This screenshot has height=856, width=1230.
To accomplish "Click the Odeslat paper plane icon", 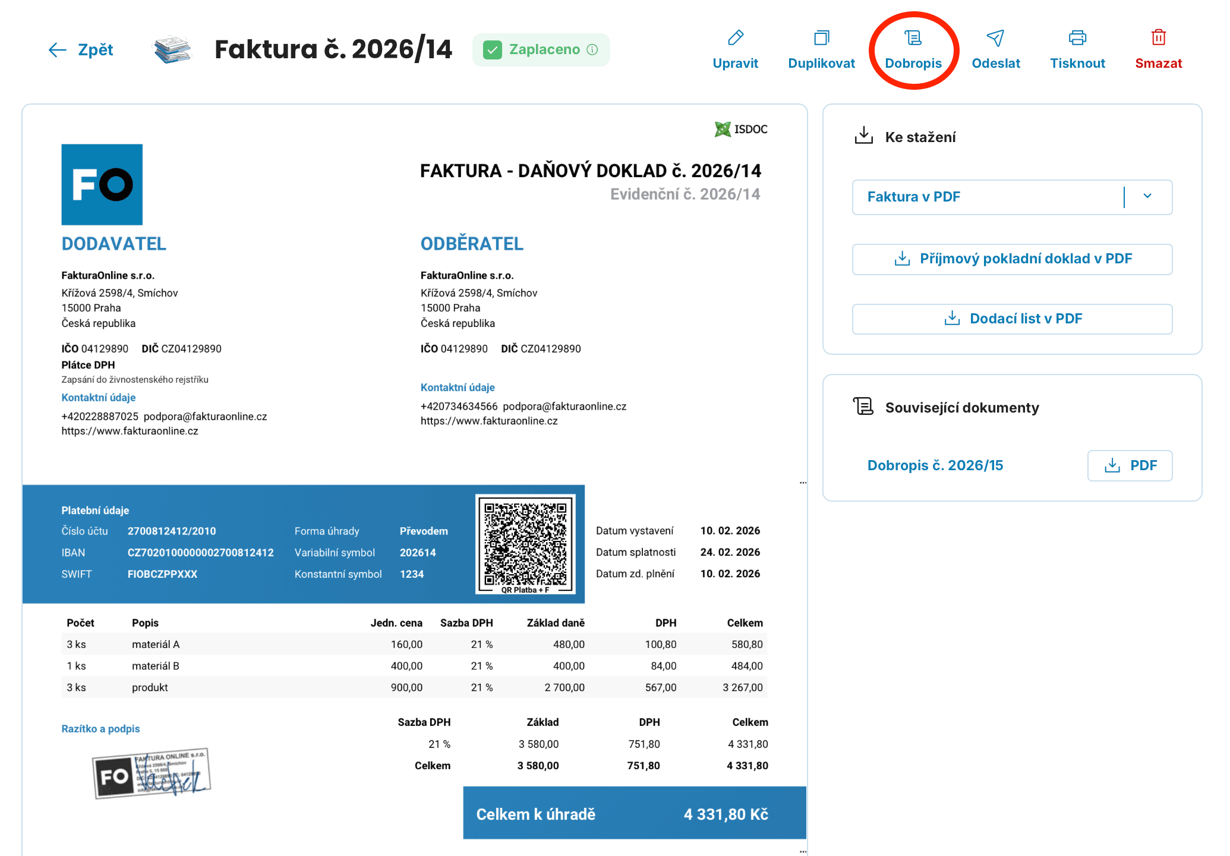I will tap(995, 38).
